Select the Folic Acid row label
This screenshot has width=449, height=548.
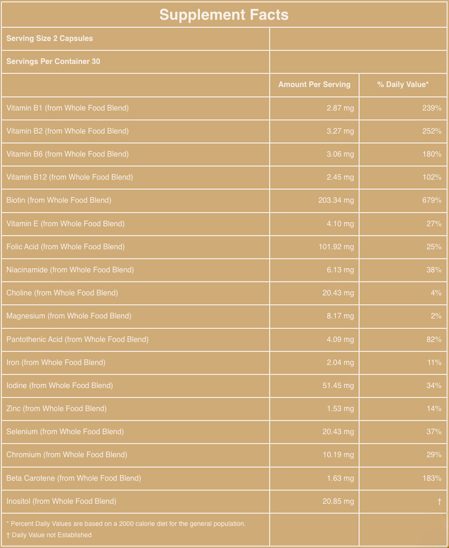coord(66,246)
